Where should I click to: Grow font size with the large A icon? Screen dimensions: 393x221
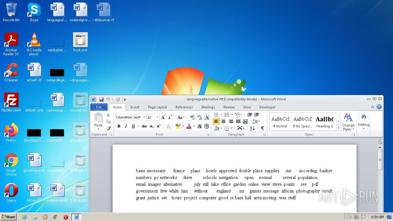pyautogui.click(x=163, y=117)
